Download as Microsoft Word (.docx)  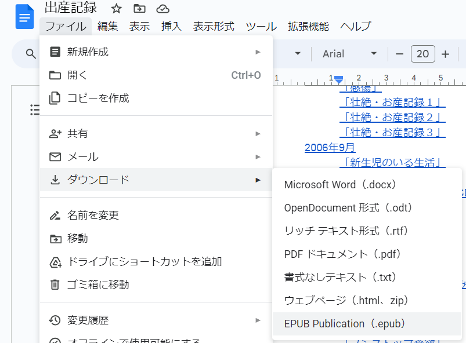pyautogui.click(x=367, y=185)
